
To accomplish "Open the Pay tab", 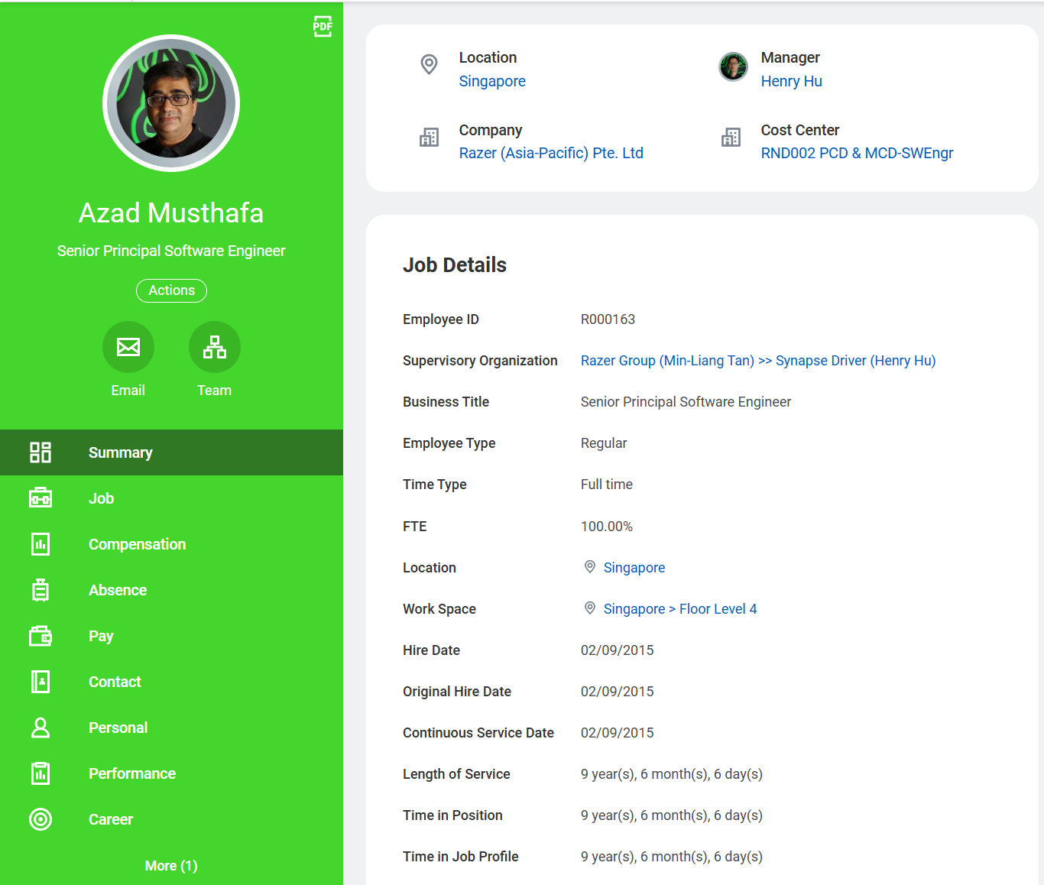I will [x=171, y=636].
